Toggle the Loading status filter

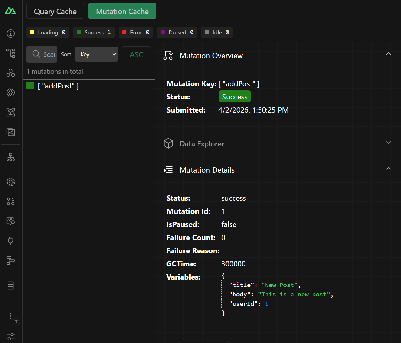[48, 32]
